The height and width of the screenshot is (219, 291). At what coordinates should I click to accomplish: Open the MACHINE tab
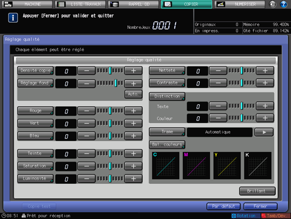click(x=27, y=4)
